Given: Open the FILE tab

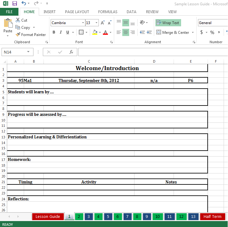Looking at the screenshot, I should (9, 12).
